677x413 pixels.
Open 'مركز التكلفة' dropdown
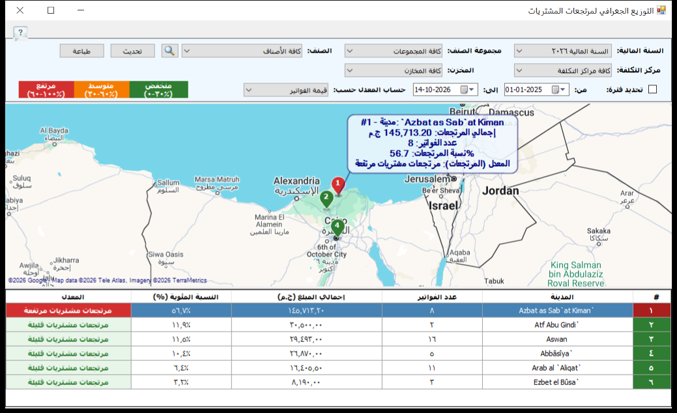click(x=562, y=70)
